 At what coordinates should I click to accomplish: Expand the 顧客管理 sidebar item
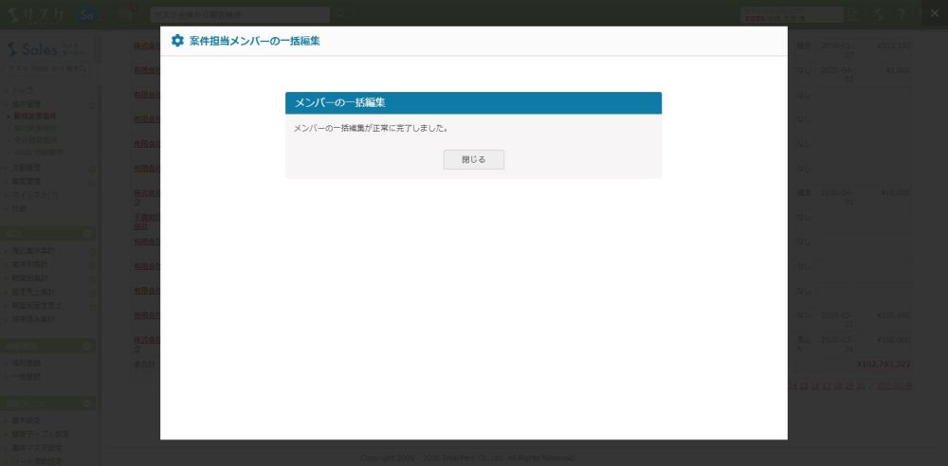pyautogui.click(x=92, y=182)
